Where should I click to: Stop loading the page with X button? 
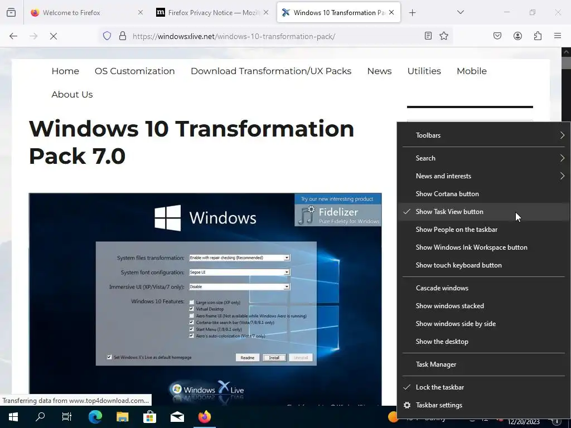(x=54, y=36)
